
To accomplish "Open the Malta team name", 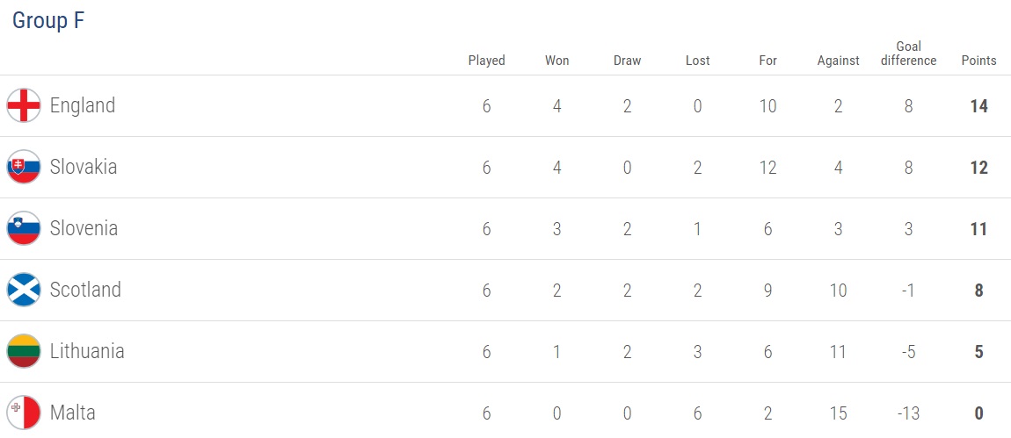I will [73, 413].
